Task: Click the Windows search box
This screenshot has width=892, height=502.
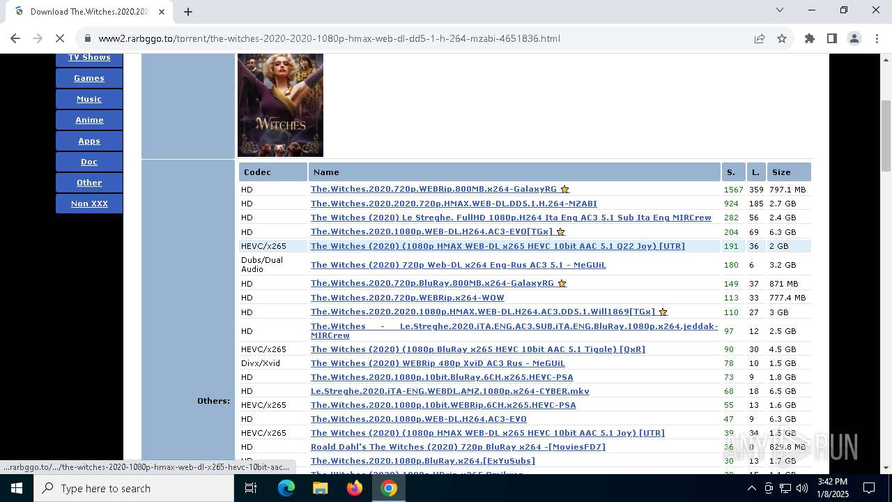Action: pyautogui.click(x=134, y=488)
